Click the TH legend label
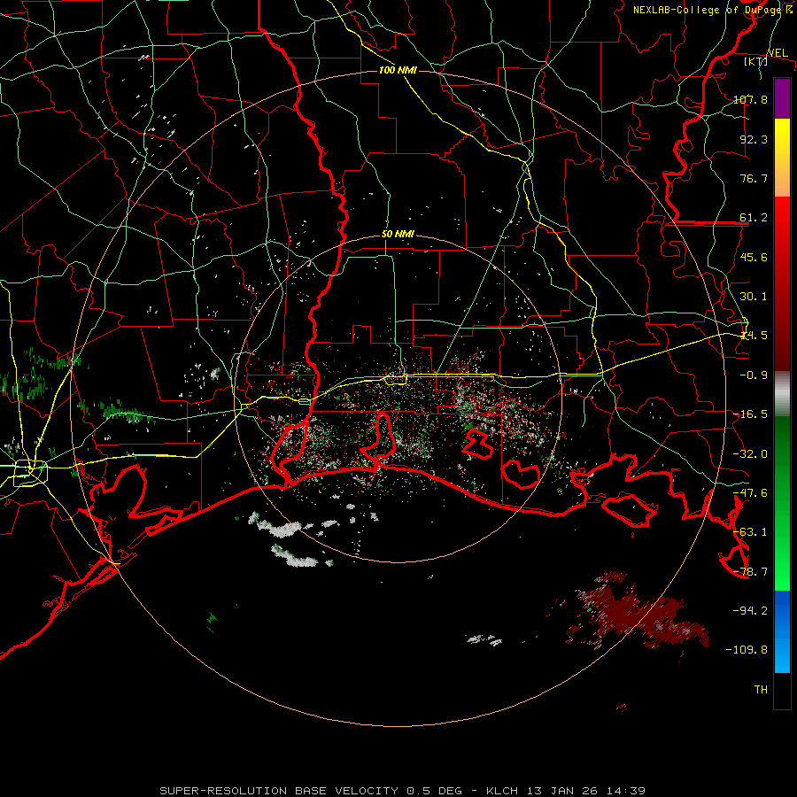This screenshot has width=797, height=797. point(761,690)
